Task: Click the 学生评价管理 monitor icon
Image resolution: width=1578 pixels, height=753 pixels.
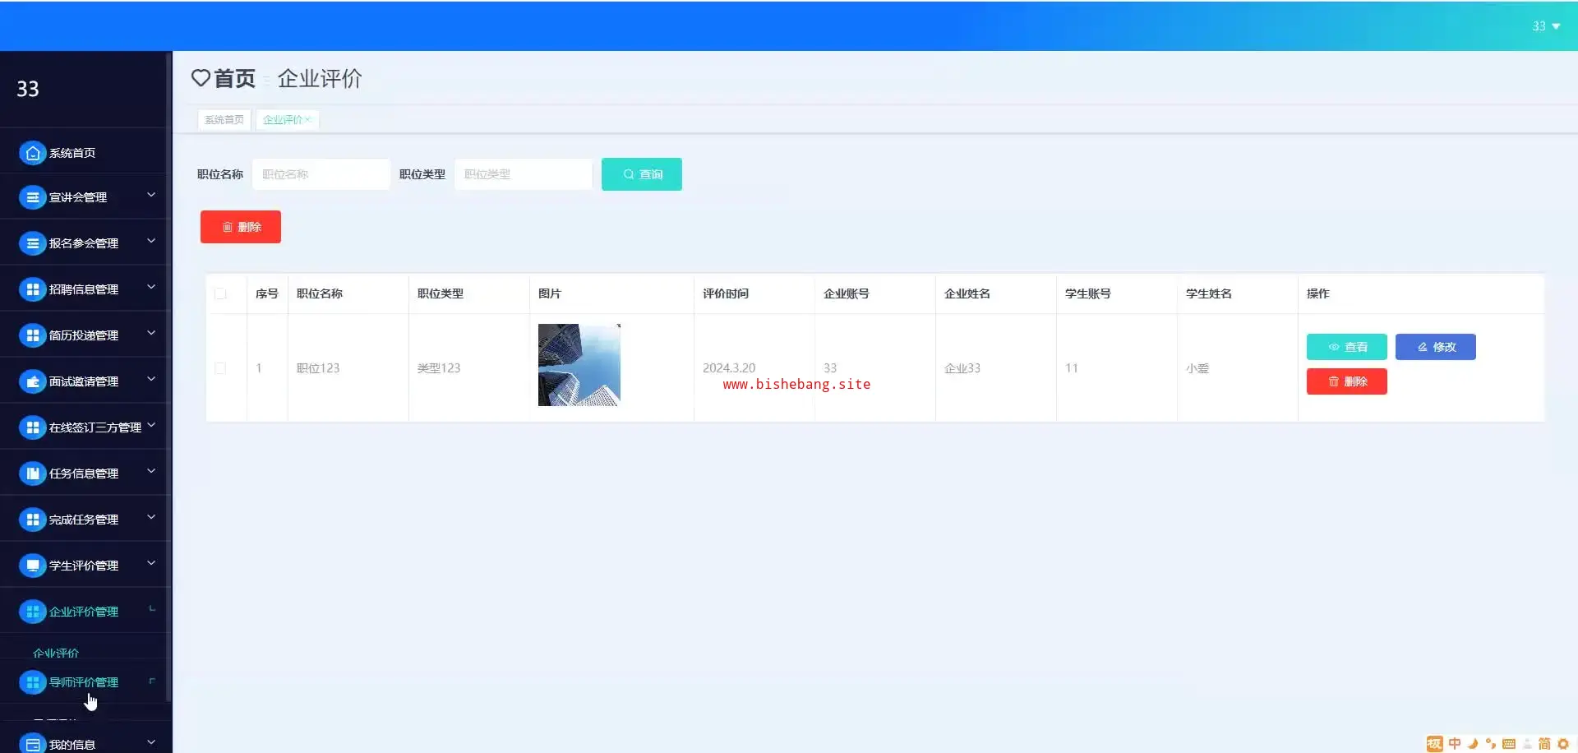Action: click(33, 566)
